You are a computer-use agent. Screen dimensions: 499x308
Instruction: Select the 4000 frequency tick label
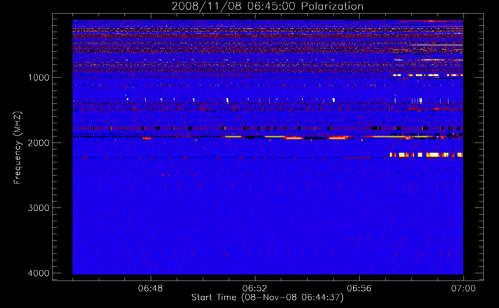point(39,273)
